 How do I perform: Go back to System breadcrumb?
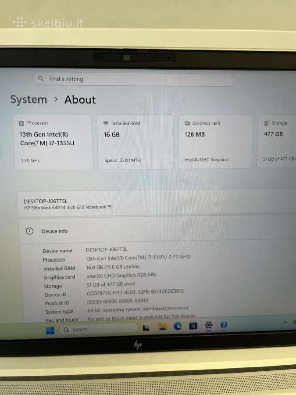point(29,100)
